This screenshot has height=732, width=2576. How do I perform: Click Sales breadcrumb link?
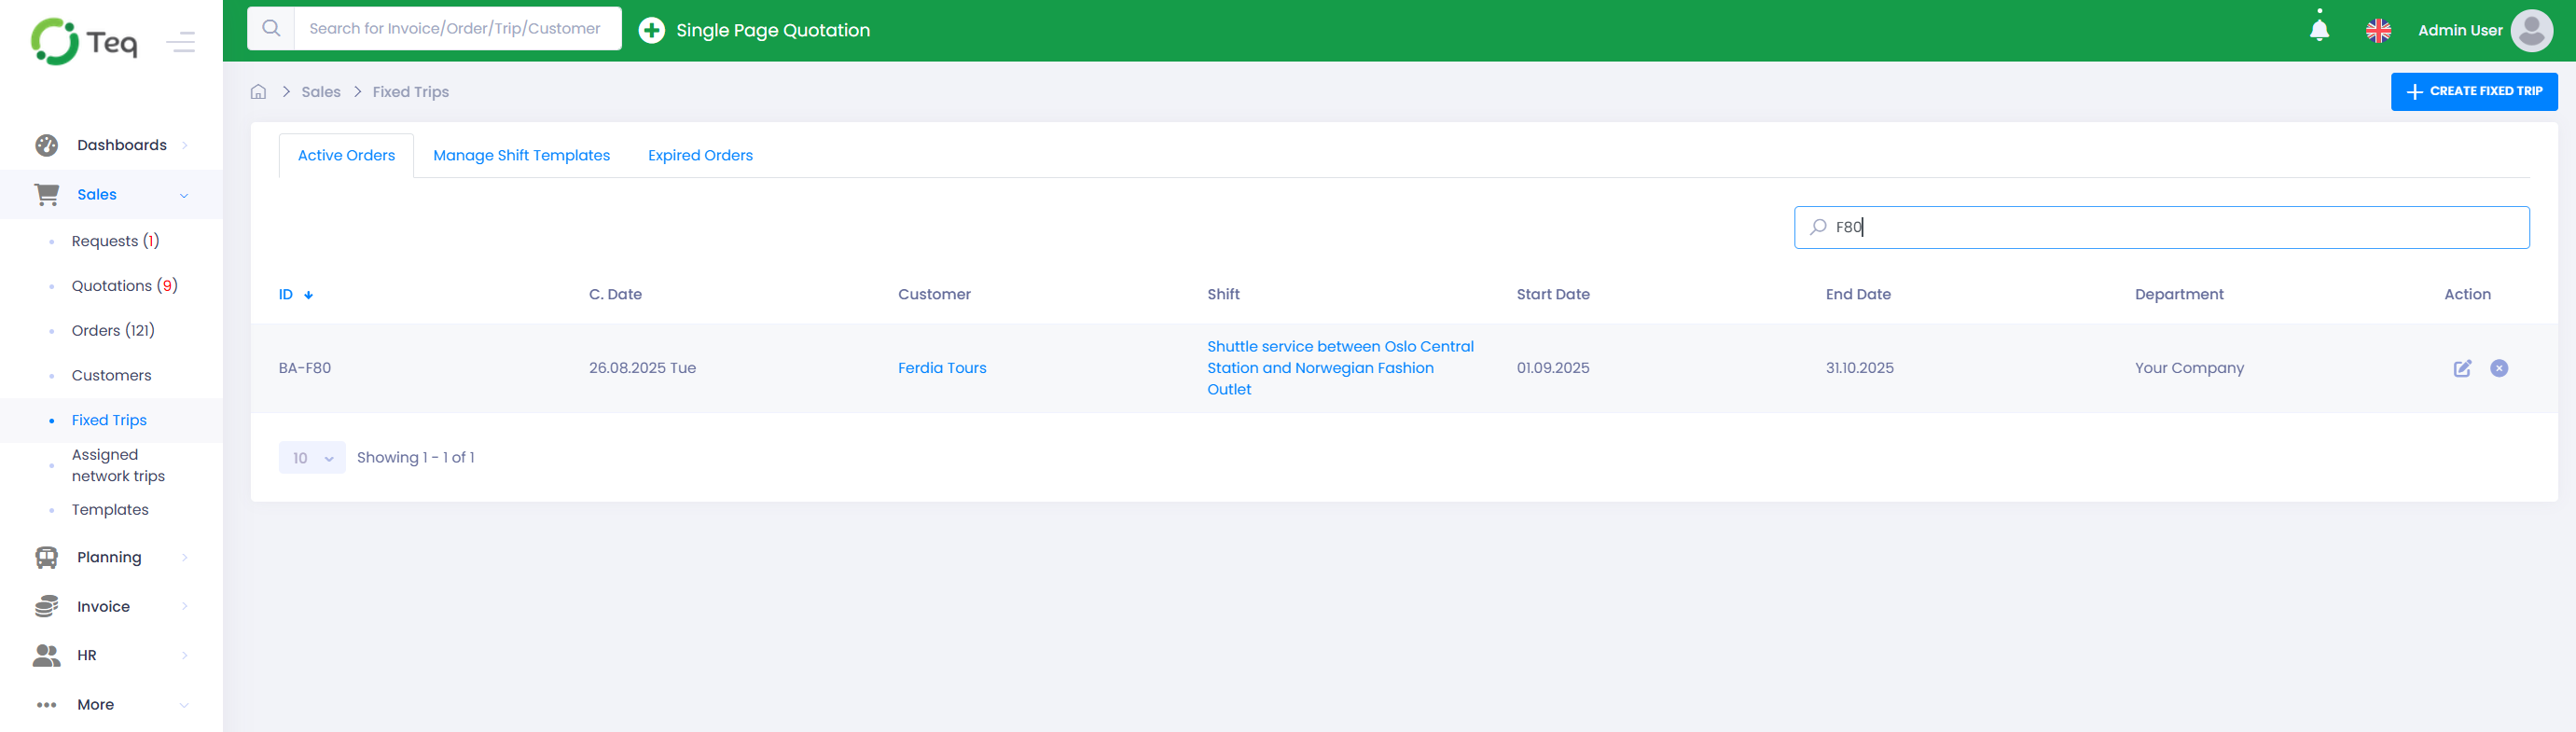point(320,92)
